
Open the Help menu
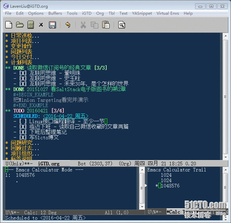[x=188, y=13]
